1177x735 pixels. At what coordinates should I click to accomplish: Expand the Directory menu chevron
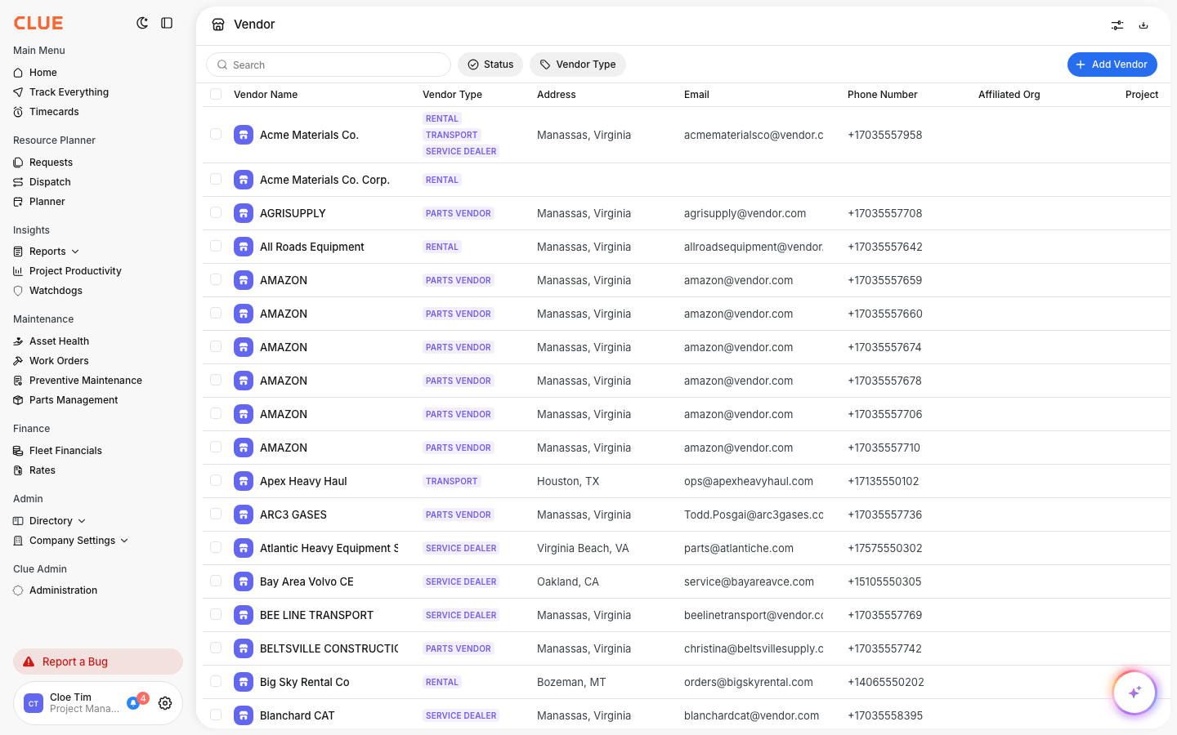click(82, 521)
